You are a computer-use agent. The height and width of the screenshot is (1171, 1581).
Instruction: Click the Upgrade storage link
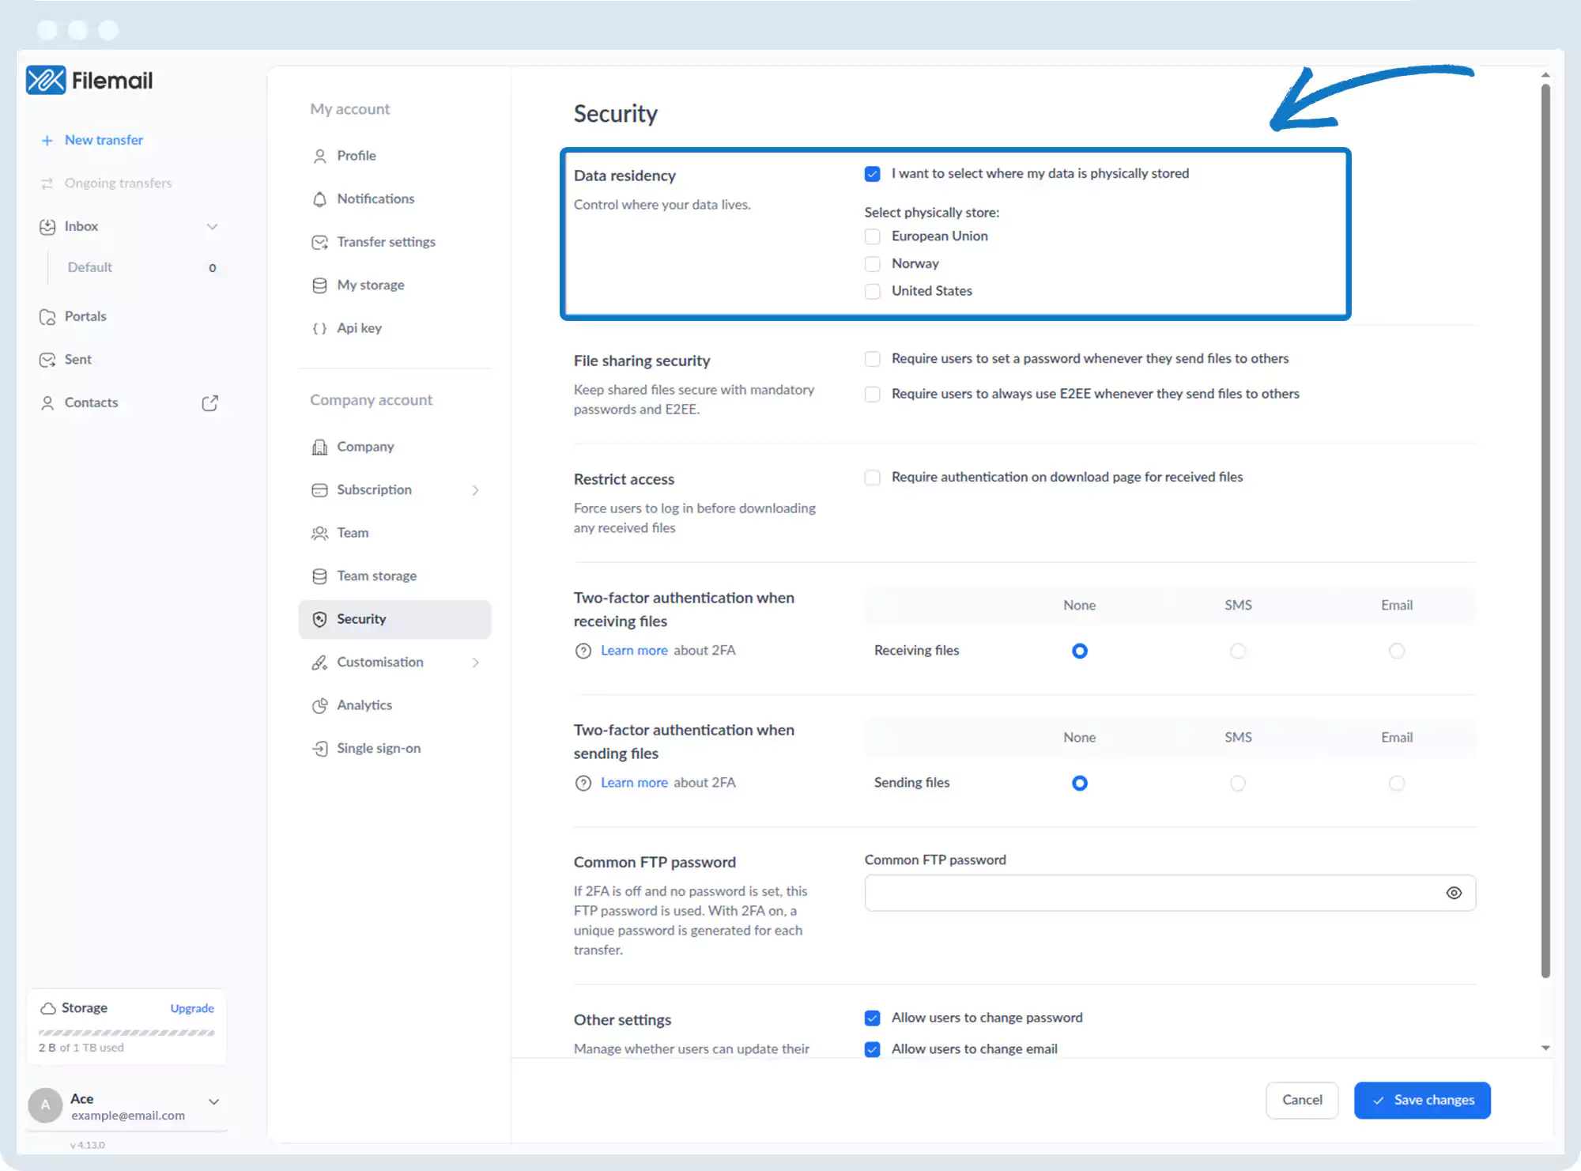coord(192,1008)
